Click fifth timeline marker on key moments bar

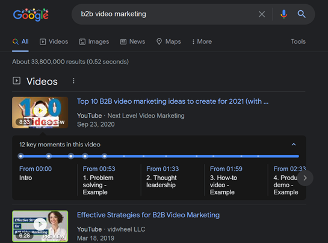point(105,156)
